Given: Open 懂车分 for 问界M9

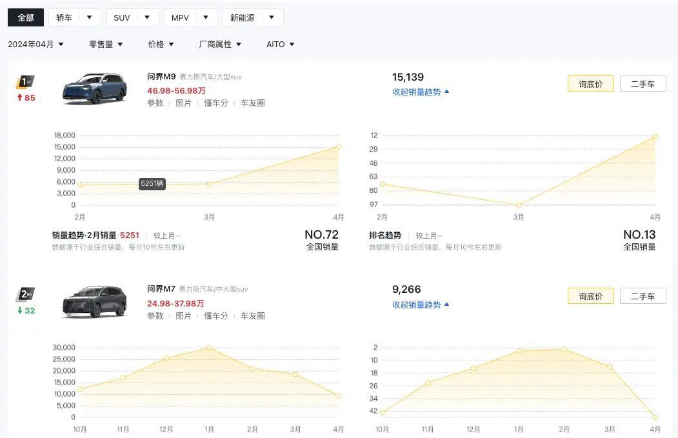Looking at the screenshot, I should 215,103.
